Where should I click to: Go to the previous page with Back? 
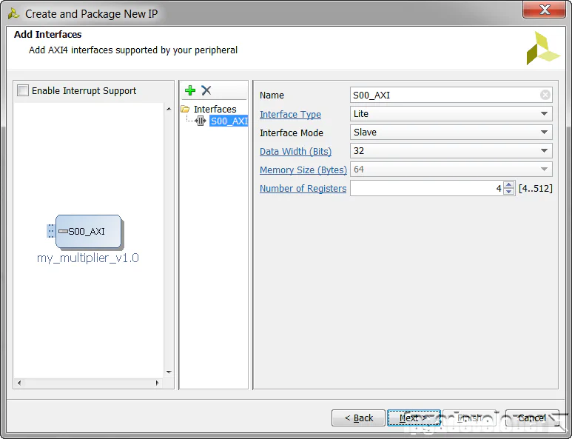point(358,418)
